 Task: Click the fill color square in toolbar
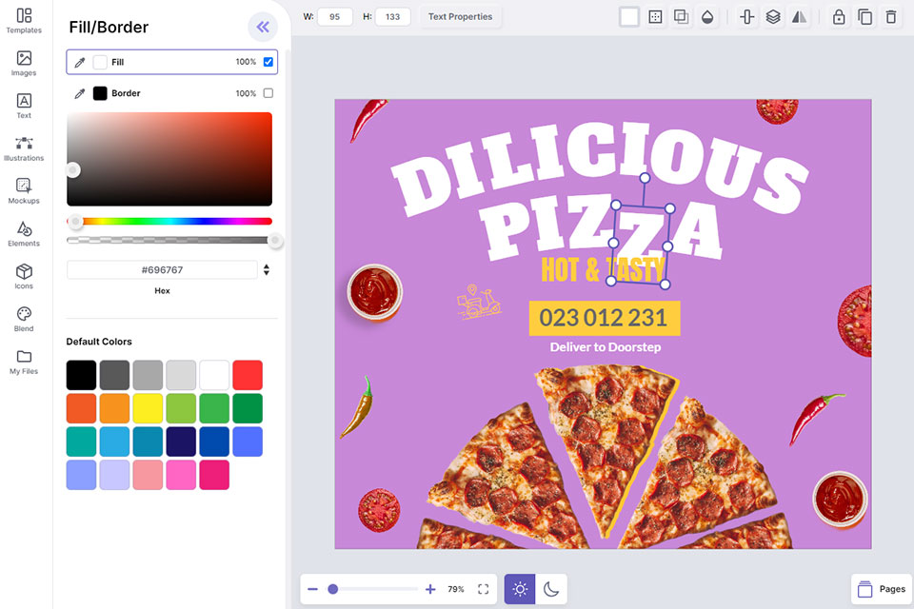(x=629, y=17)
